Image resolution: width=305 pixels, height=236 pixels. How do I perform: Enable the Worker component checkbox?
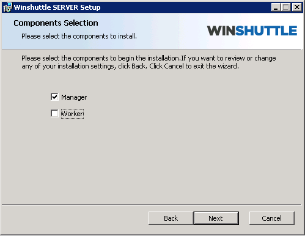[54, 114]
